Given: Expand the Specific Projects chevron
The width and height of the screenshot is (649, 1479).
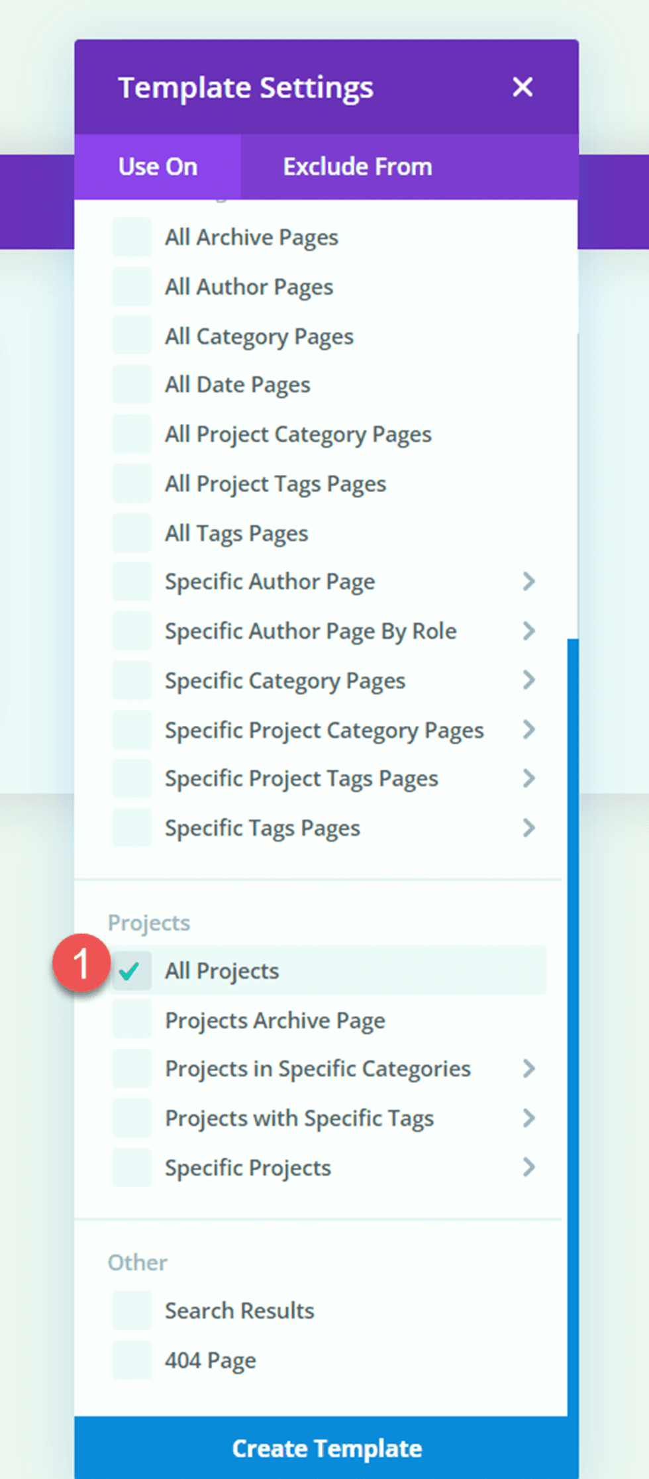Looking at the screenshot, I should coord(528,1167).
